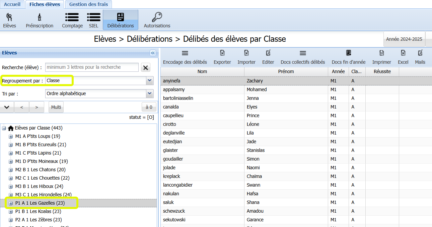Viewport: 432px width, 227px height.
Task: Click the Regroupement par Classe field
Action: coord(96,80)
